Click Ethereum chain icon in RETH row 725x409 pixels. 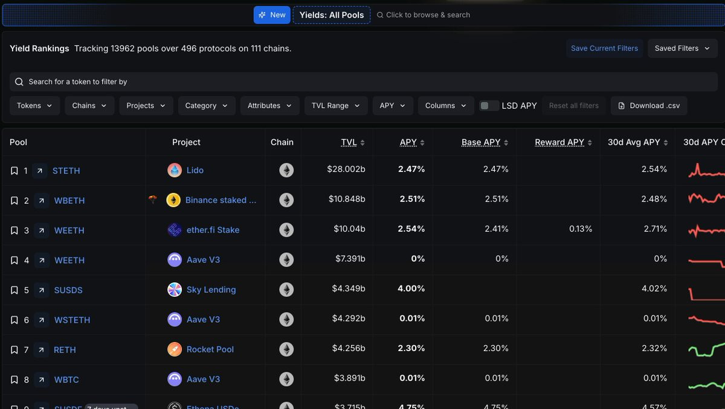[286, 349]
